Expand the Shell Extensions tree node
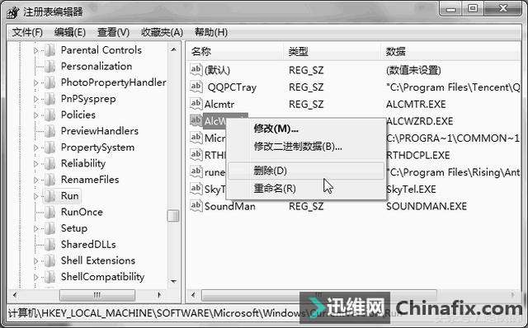528x328 pixels. point(35,260)
